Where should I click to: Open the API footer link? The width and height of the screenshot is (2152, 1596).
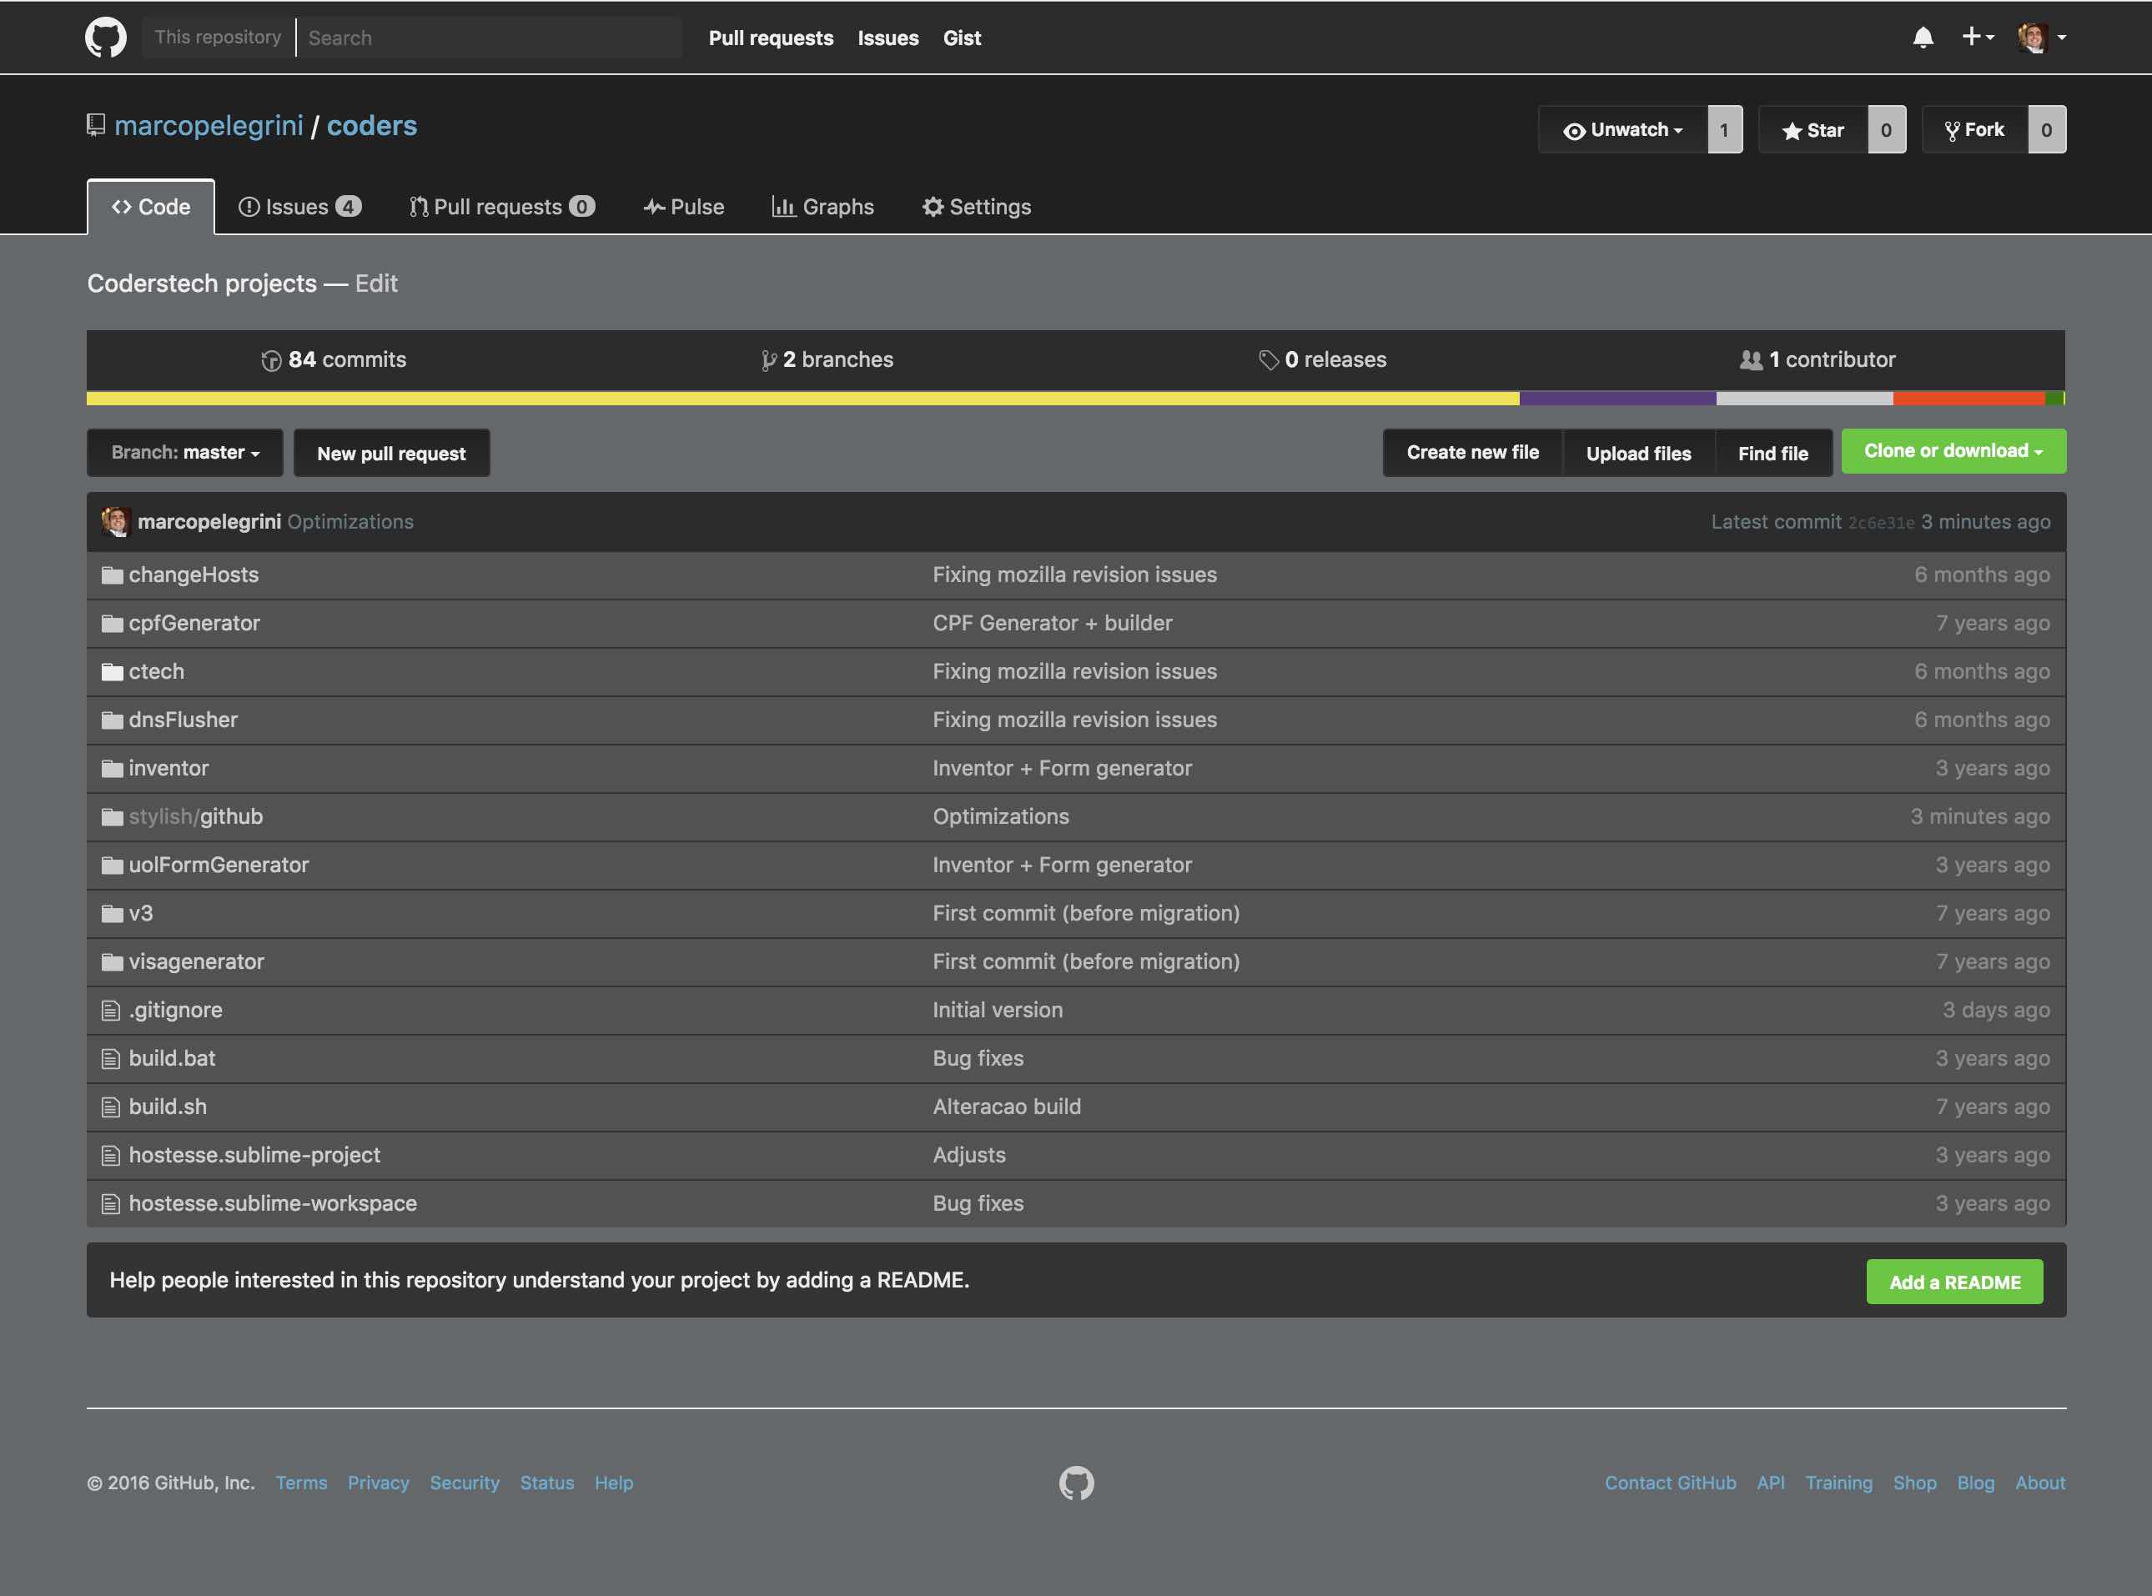point(1770,1483)
